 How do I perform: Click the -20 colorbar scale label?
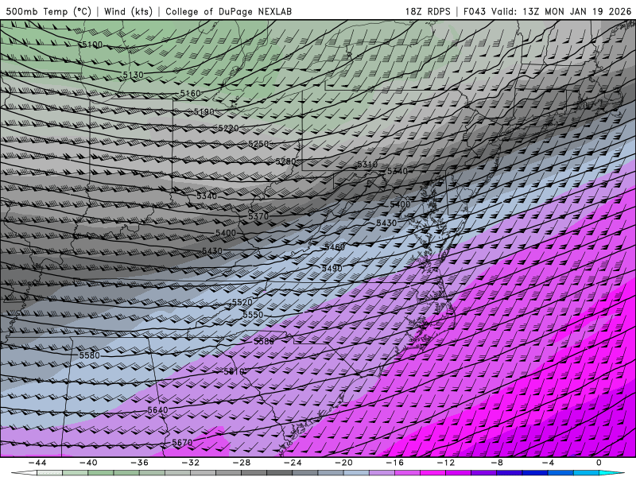[344, 463]
